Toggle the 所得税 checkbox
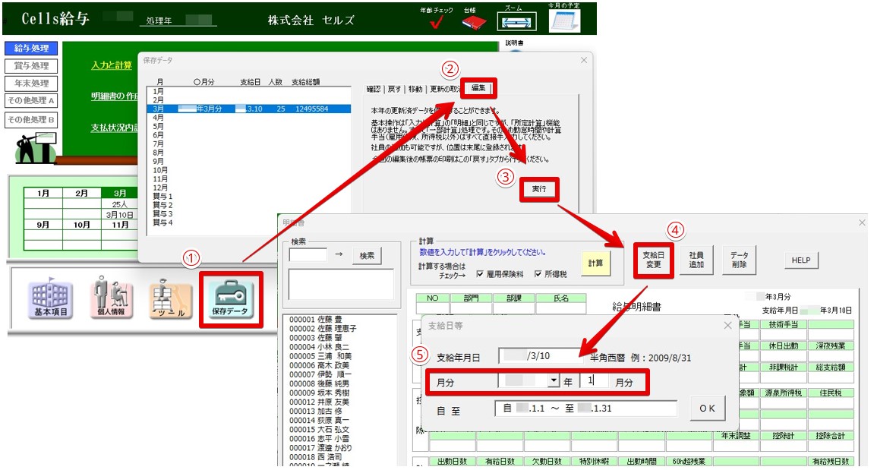 (x=538, y=274)
